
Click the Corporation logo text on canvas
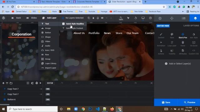tap(22, 34)
